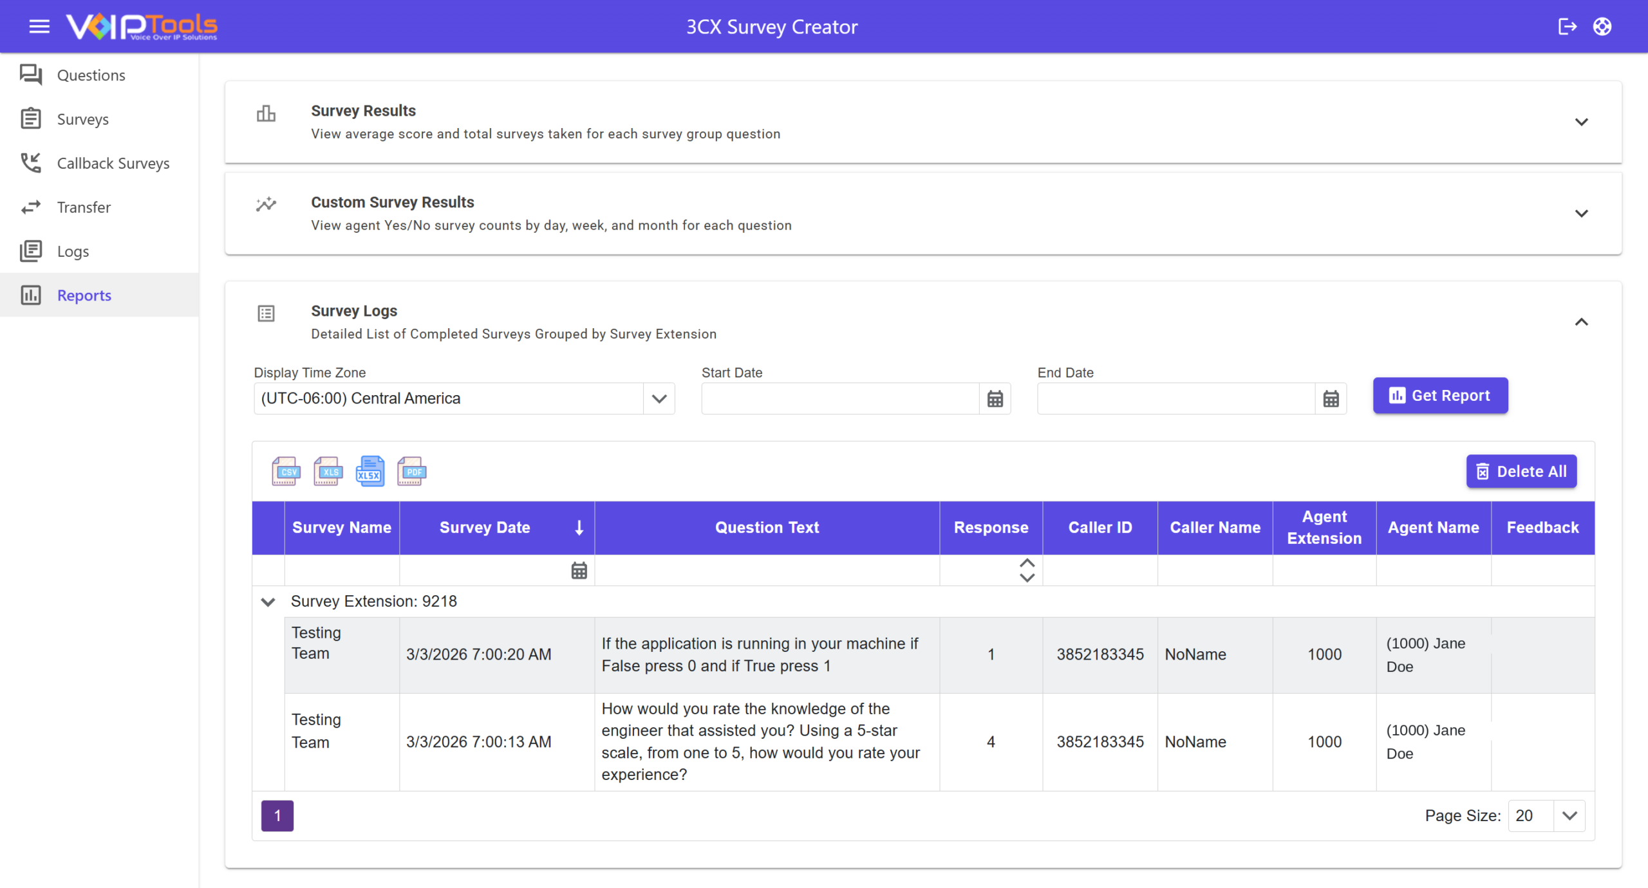Sort by Response column header

pos(991,528)
